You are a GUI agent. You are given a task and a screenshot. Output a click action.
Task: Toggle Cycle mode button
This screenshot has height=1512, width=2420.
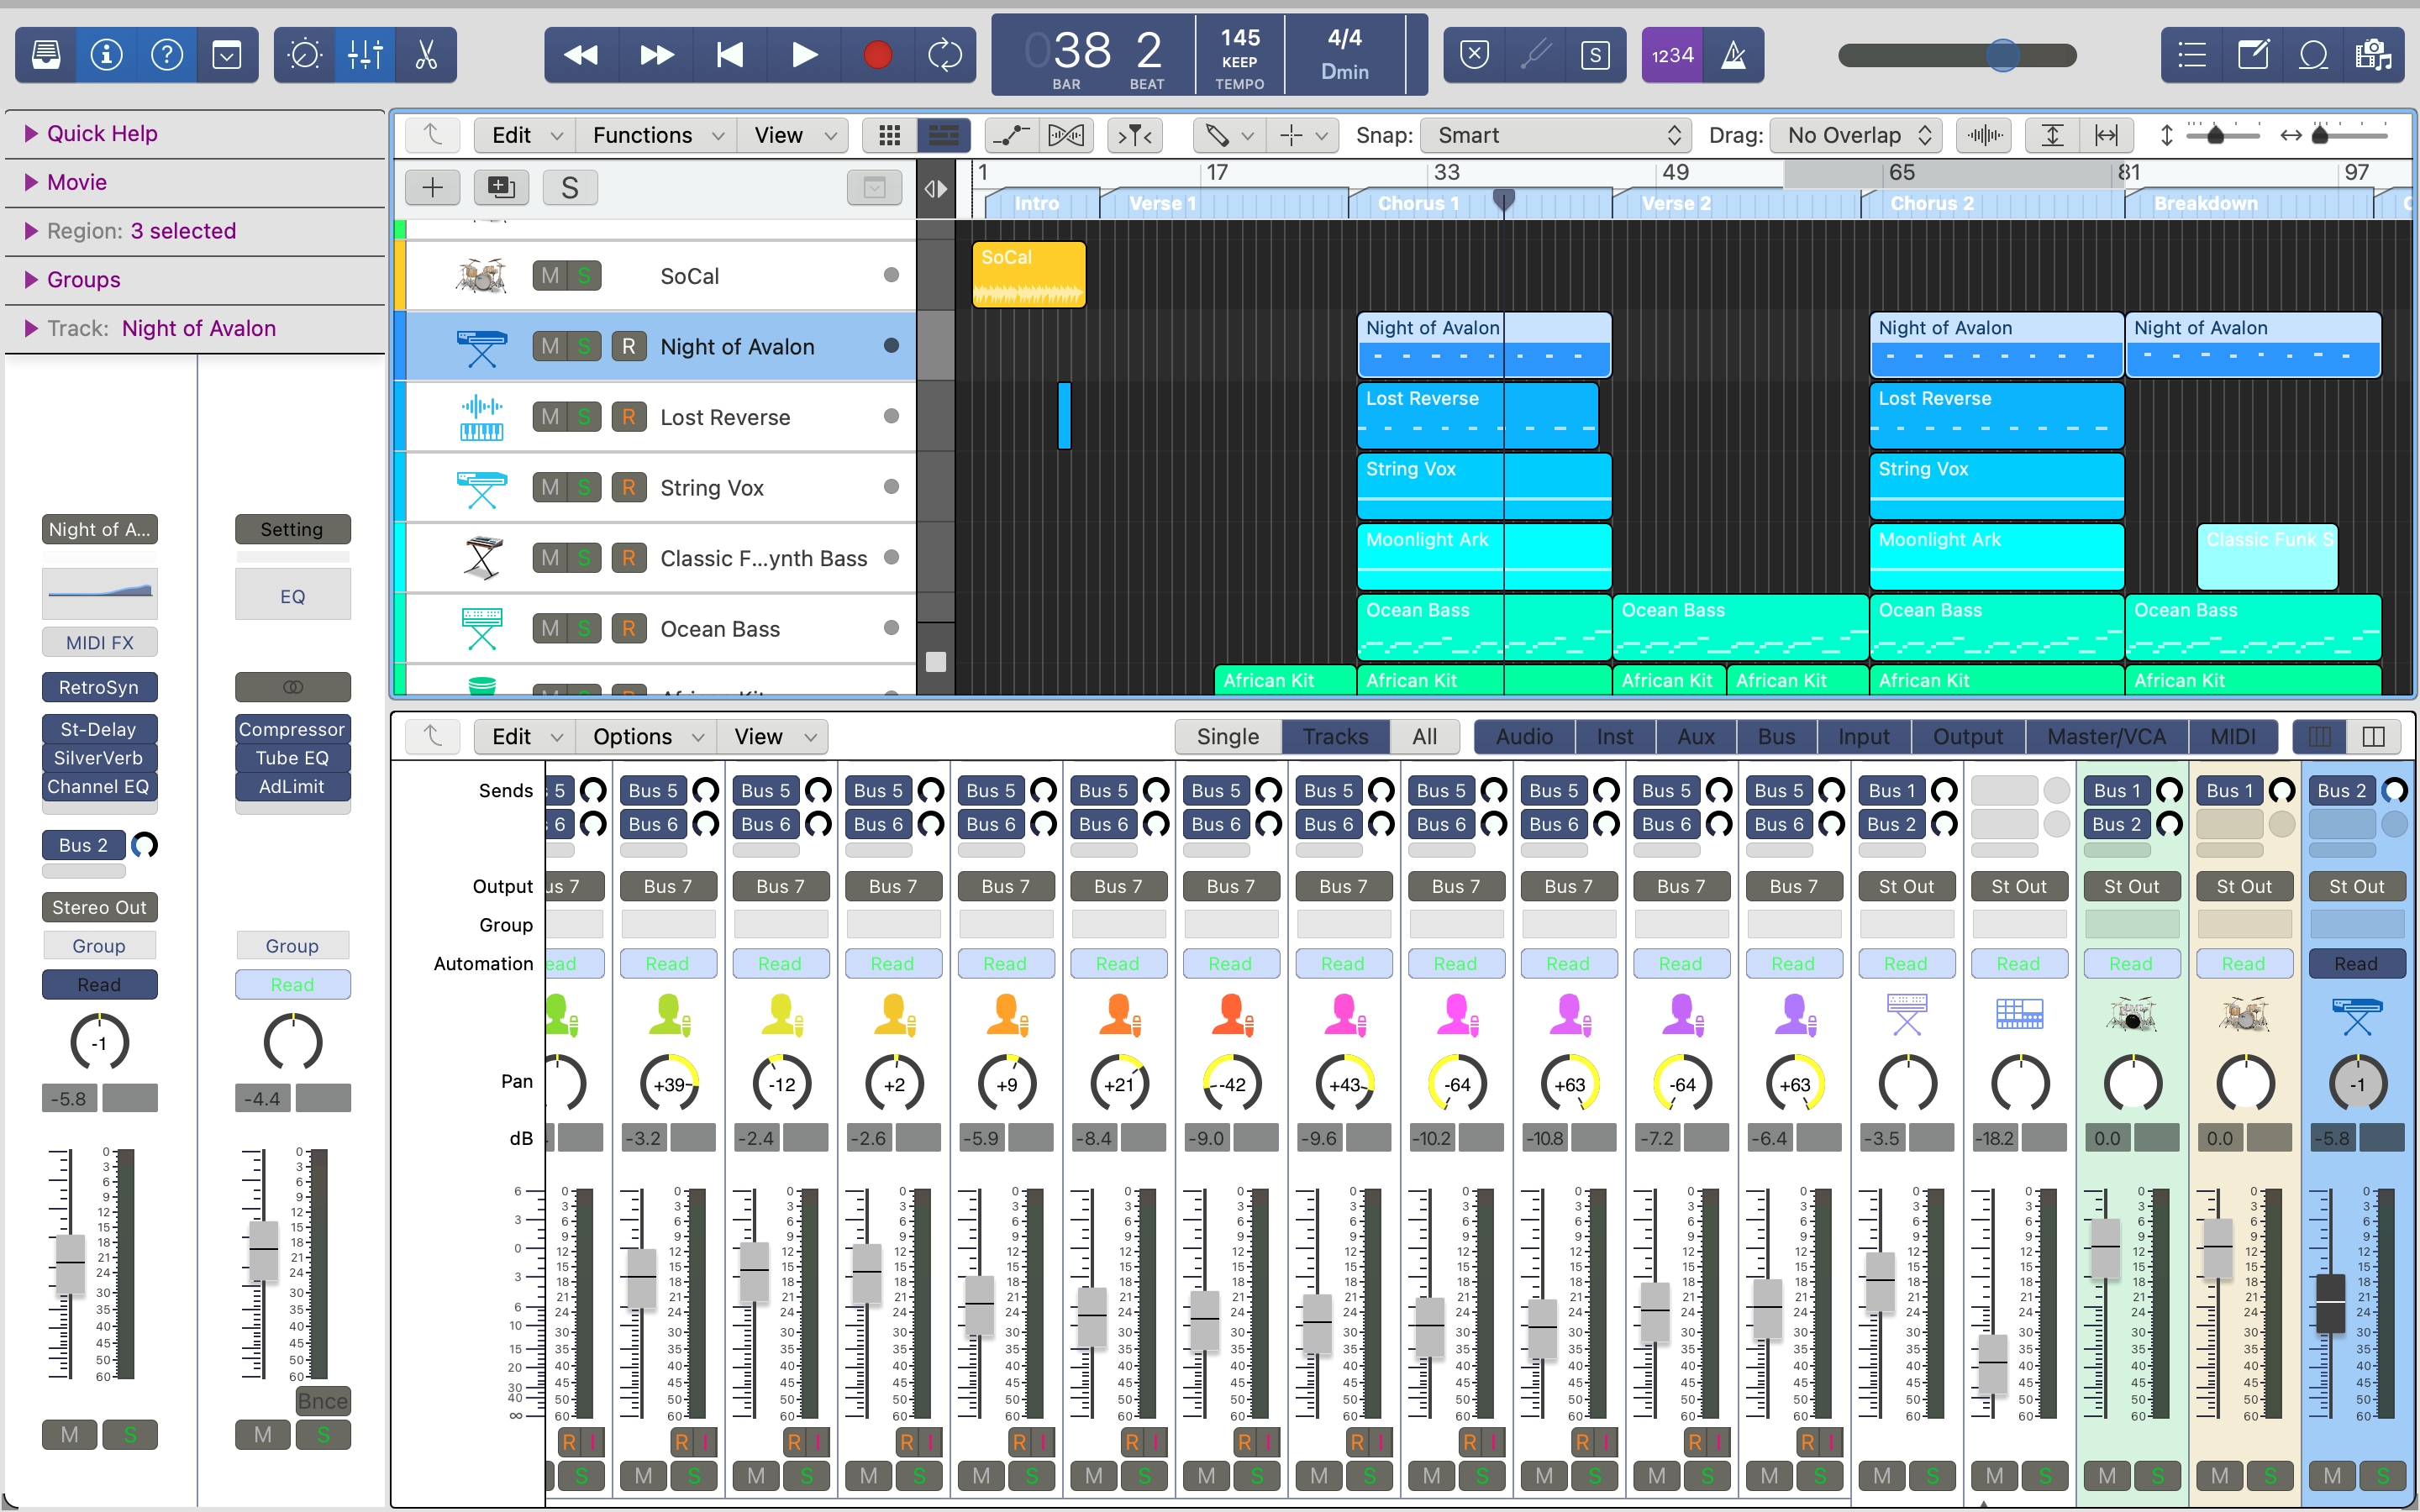pos(944,55)
